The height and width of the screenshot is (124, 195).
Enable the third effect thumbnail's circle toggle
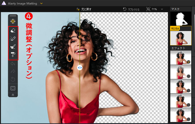[188, 90]
